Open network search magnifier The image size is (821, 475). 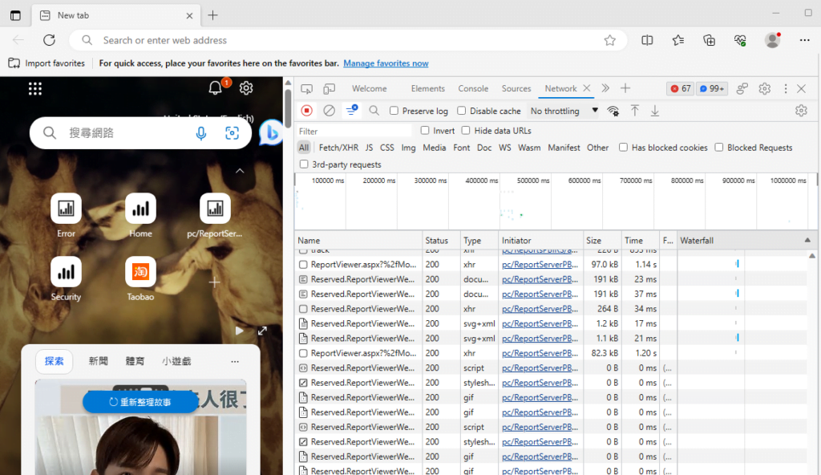pos(374,111)
